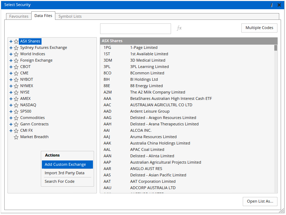Star the SP500 folder
Viewport: 286px width, 215px height.
tap(16, 112)
